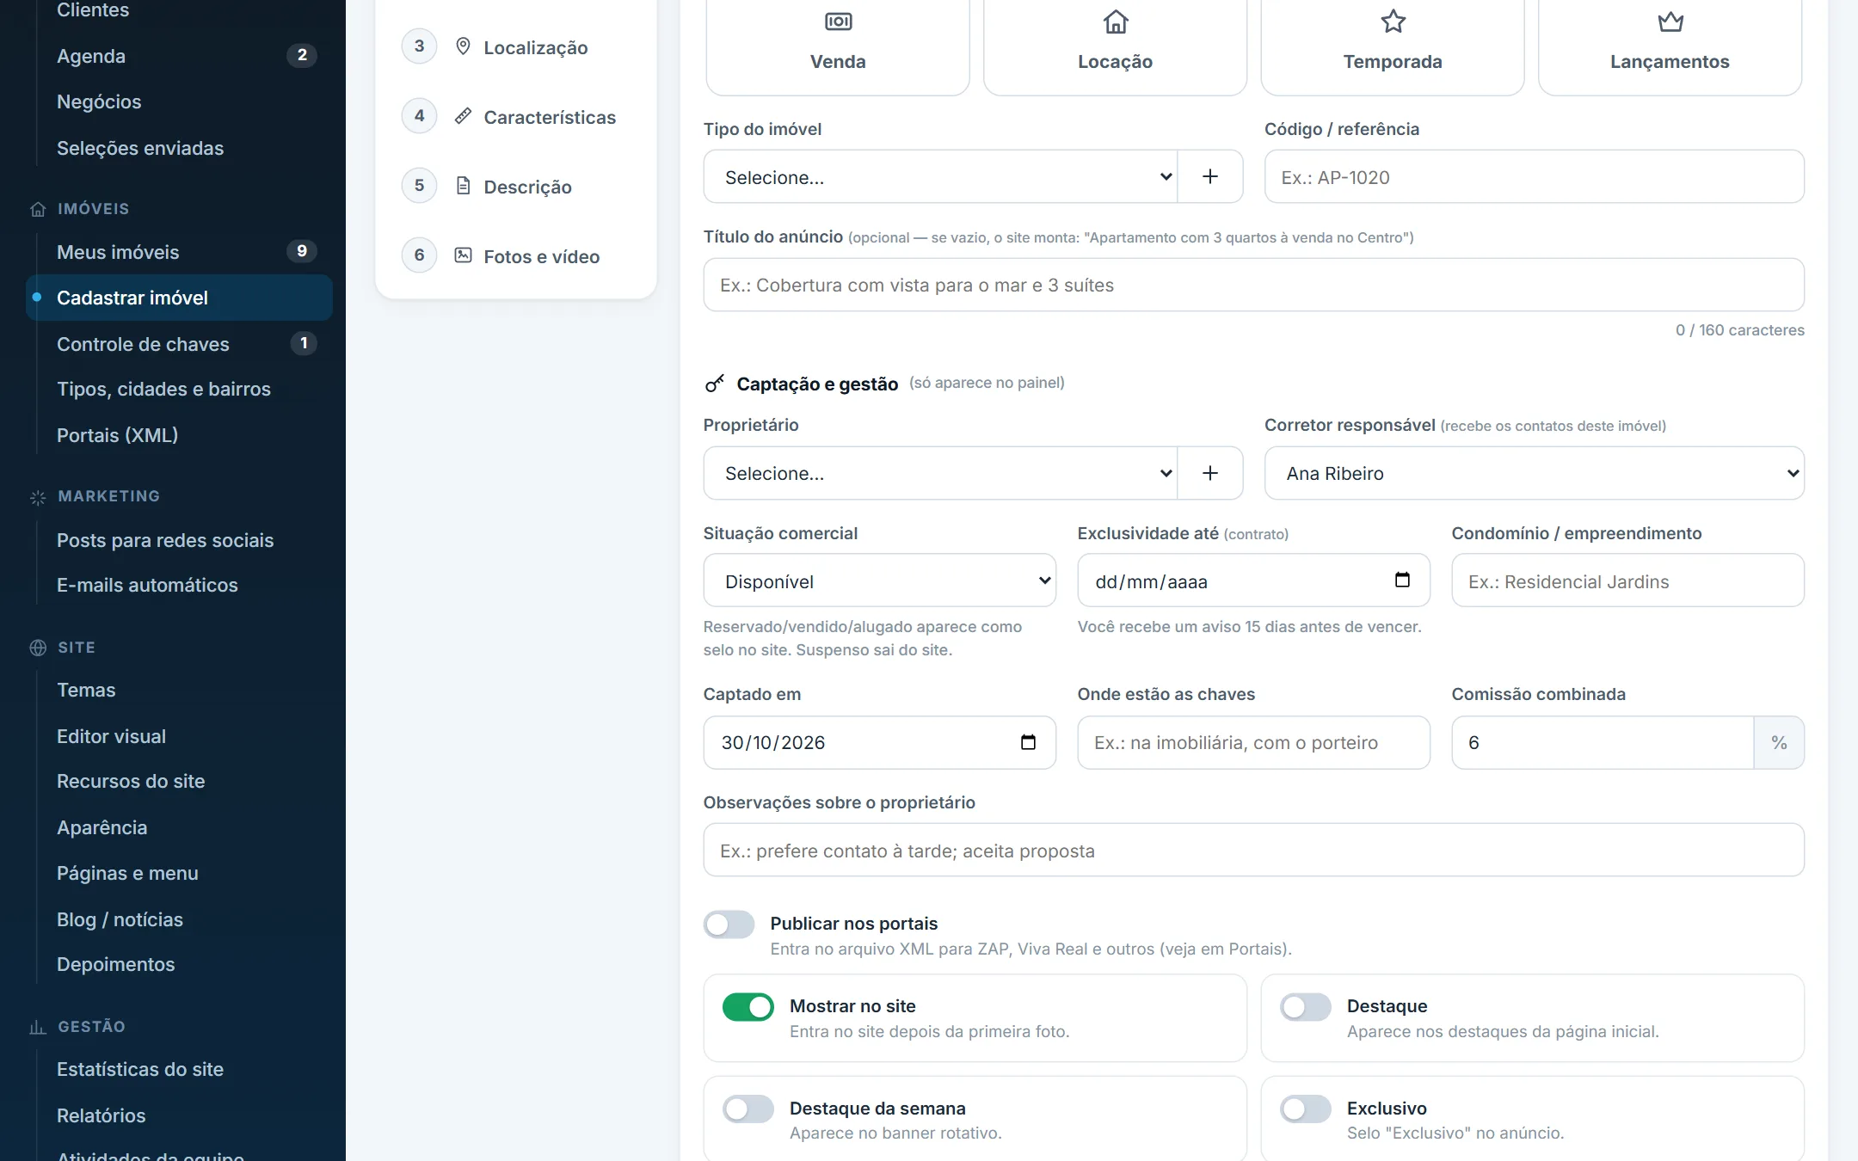Focus Observações sobre o proprietário field
Screen dimensions: 1858x1161
coord(1253,850)
